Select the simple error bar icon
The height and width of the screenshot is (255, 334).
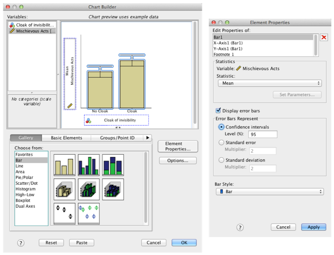(x=64, y=213)
